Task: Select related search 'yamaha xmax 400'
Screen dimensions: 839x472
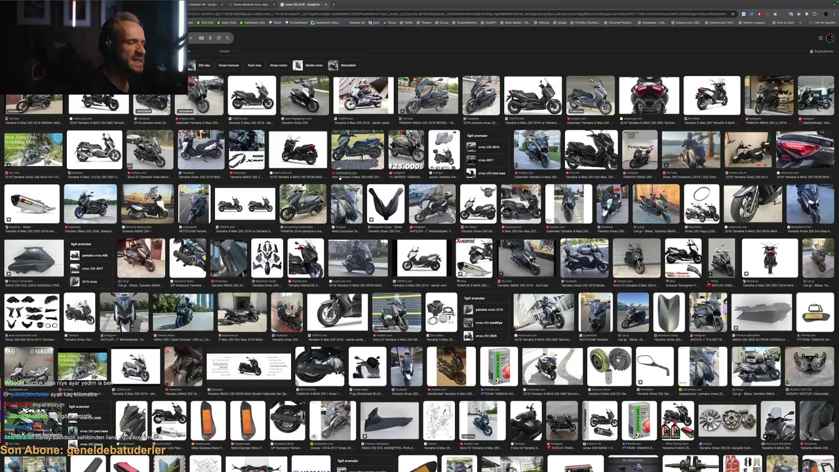Action: pyautogui.click(x=89, y=256)
